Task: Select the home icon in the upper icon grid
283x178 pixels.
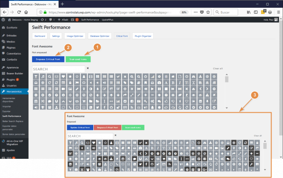Action: [173, 77]
